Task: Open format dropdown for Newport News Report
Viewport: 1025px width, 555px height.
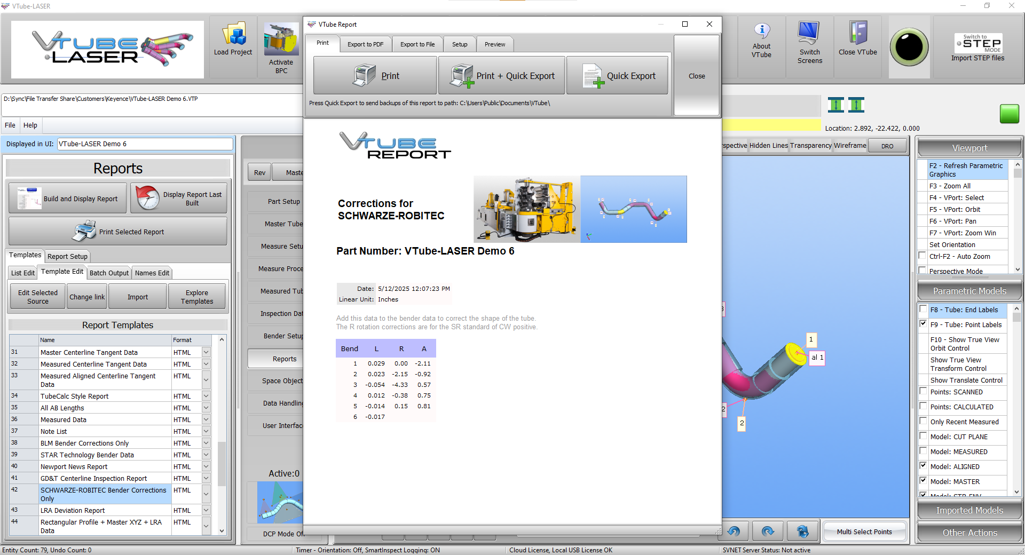Action: coord(206,466)
